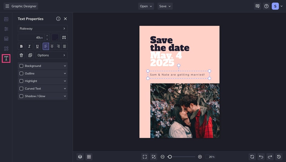Expand the Background section chevron
This screenshot has height=162, width=286.
click(65, 66)
